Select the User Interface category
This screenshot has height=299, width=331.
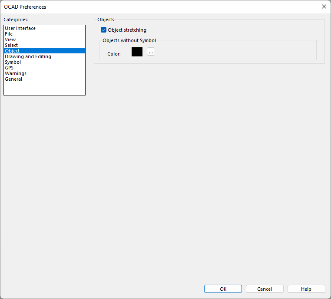45,28
